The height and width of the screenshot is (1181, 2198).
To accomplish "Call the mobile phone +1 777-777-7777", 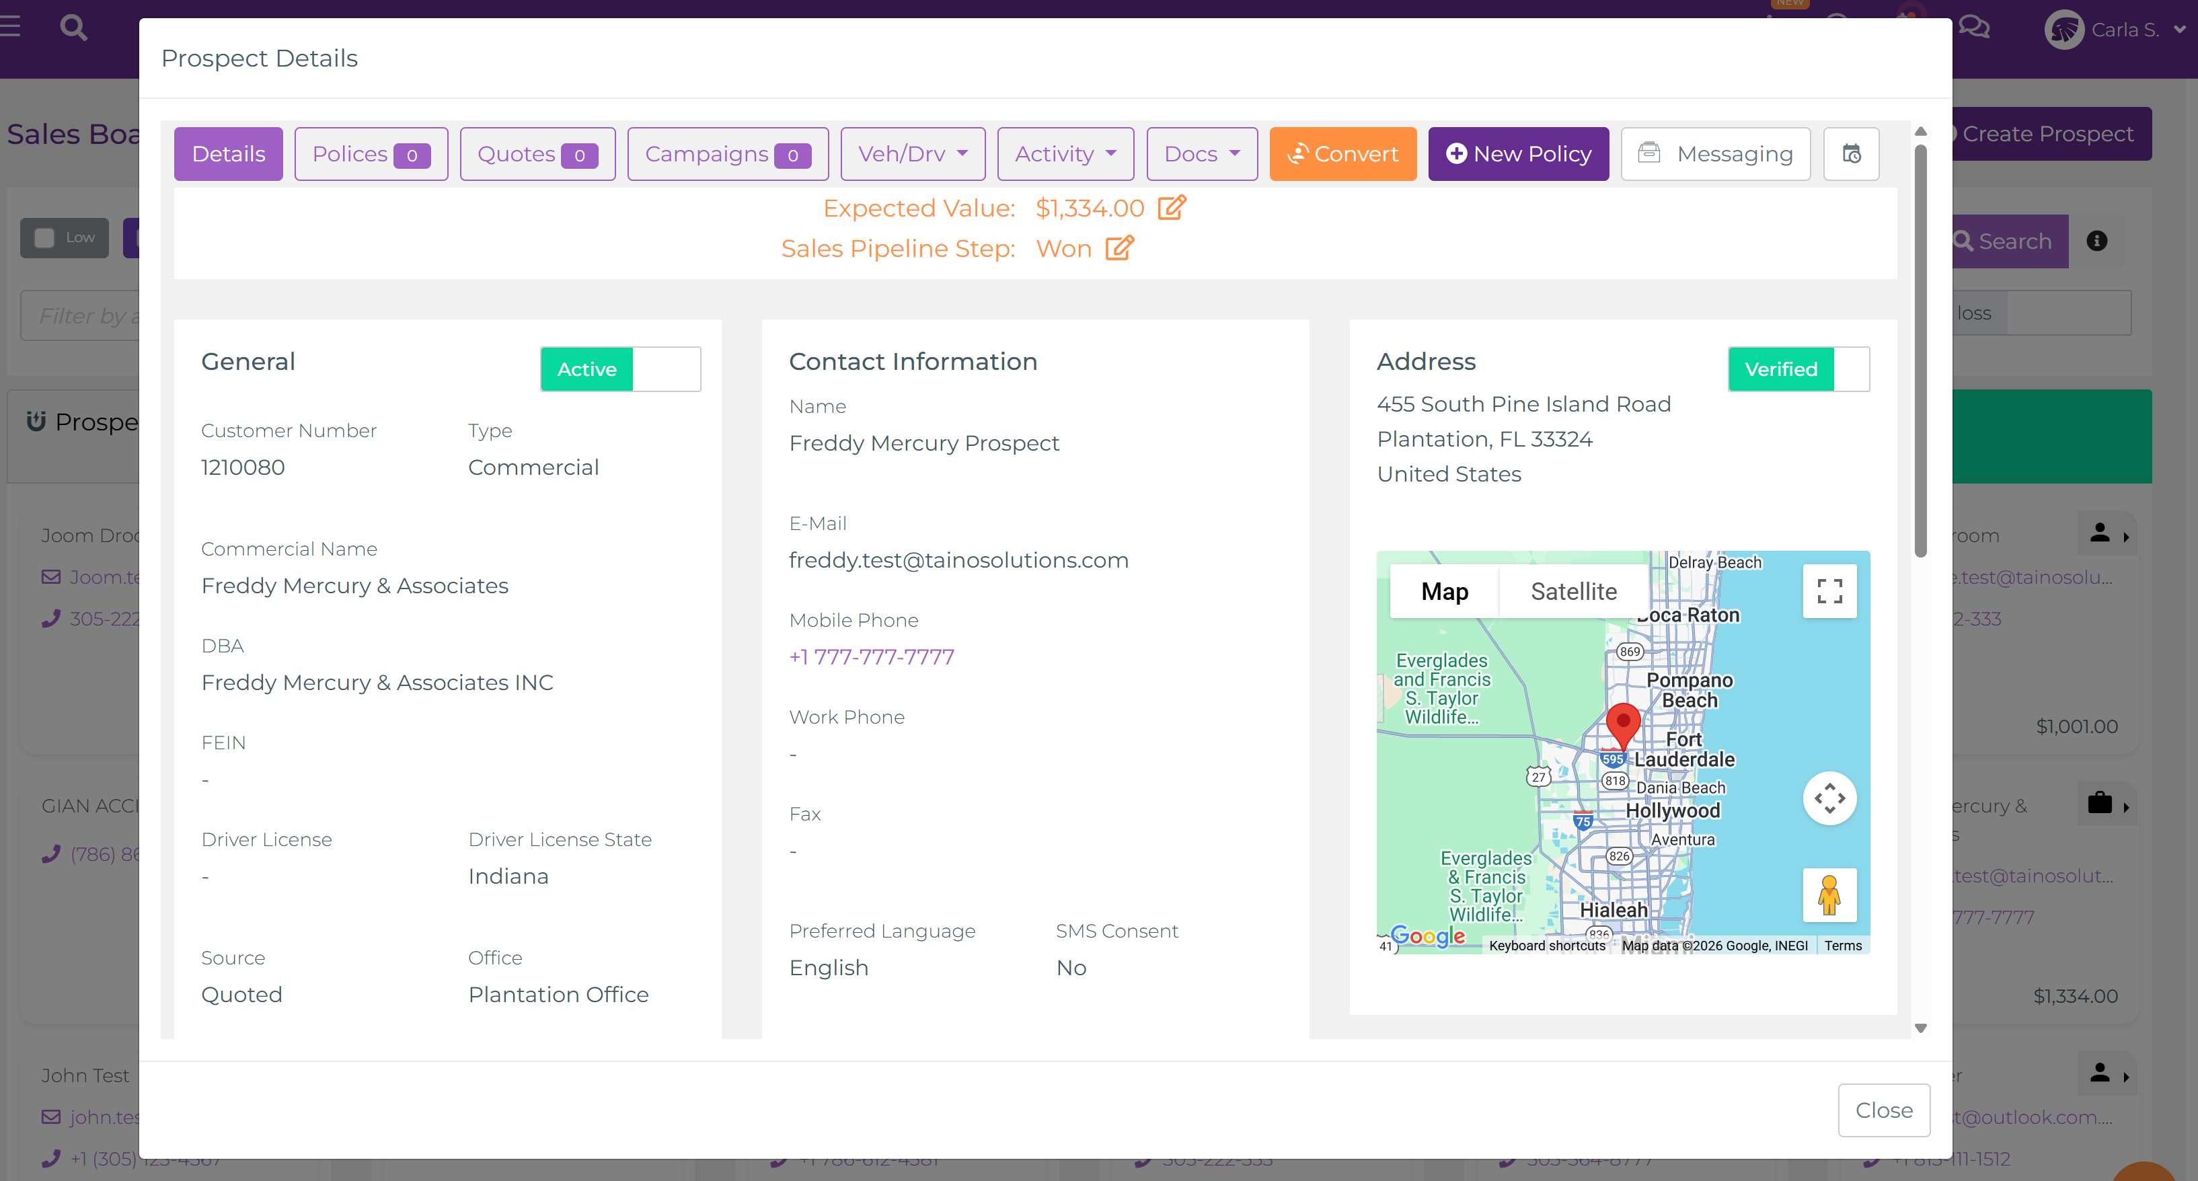I will (x=871, y=656).
